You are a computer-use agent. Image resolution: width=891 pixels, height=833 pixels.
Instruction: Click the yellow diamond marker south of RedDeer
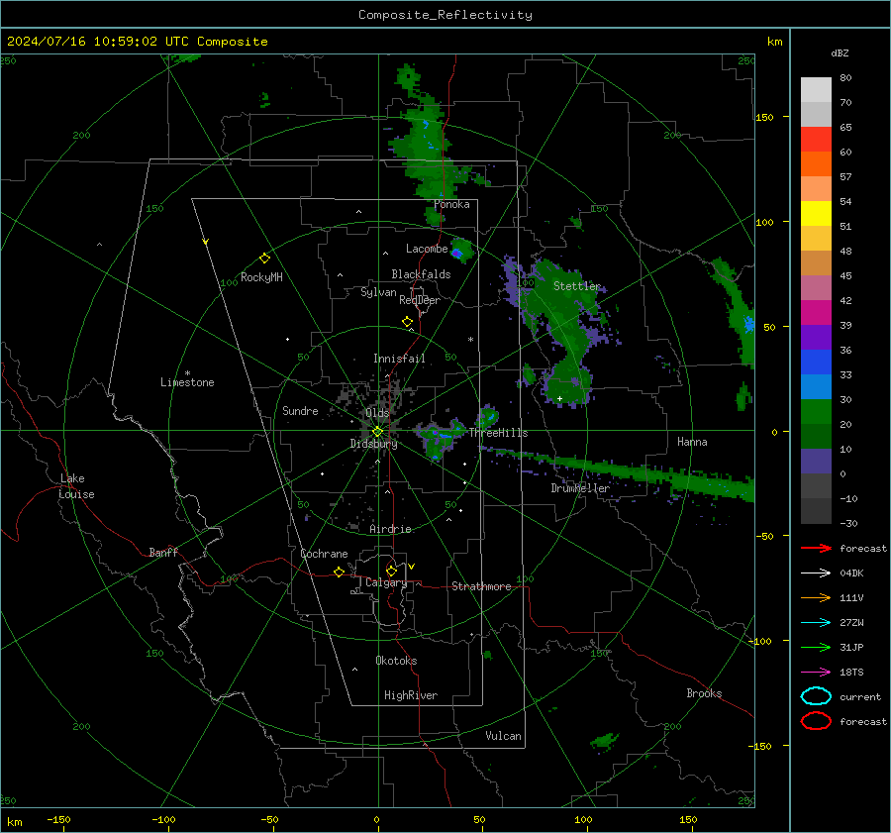point(407,322)
